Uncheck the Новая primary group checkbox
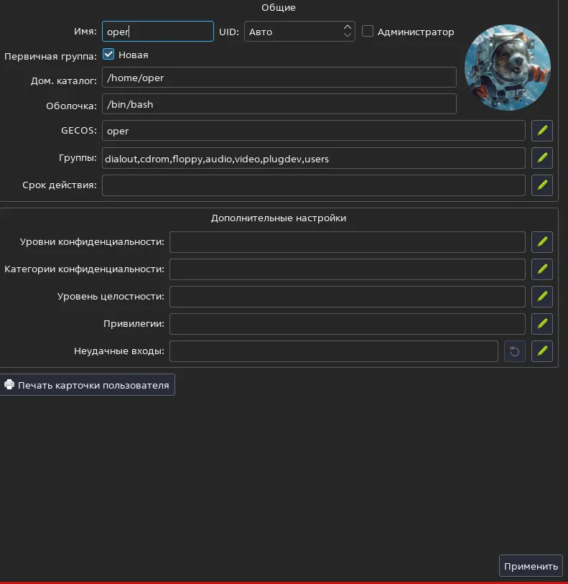Viewport: 568px width, 584px height. [108, 55]
